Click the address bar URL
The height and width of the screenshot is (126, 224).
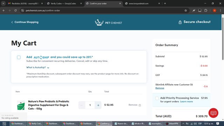[43, 10]
